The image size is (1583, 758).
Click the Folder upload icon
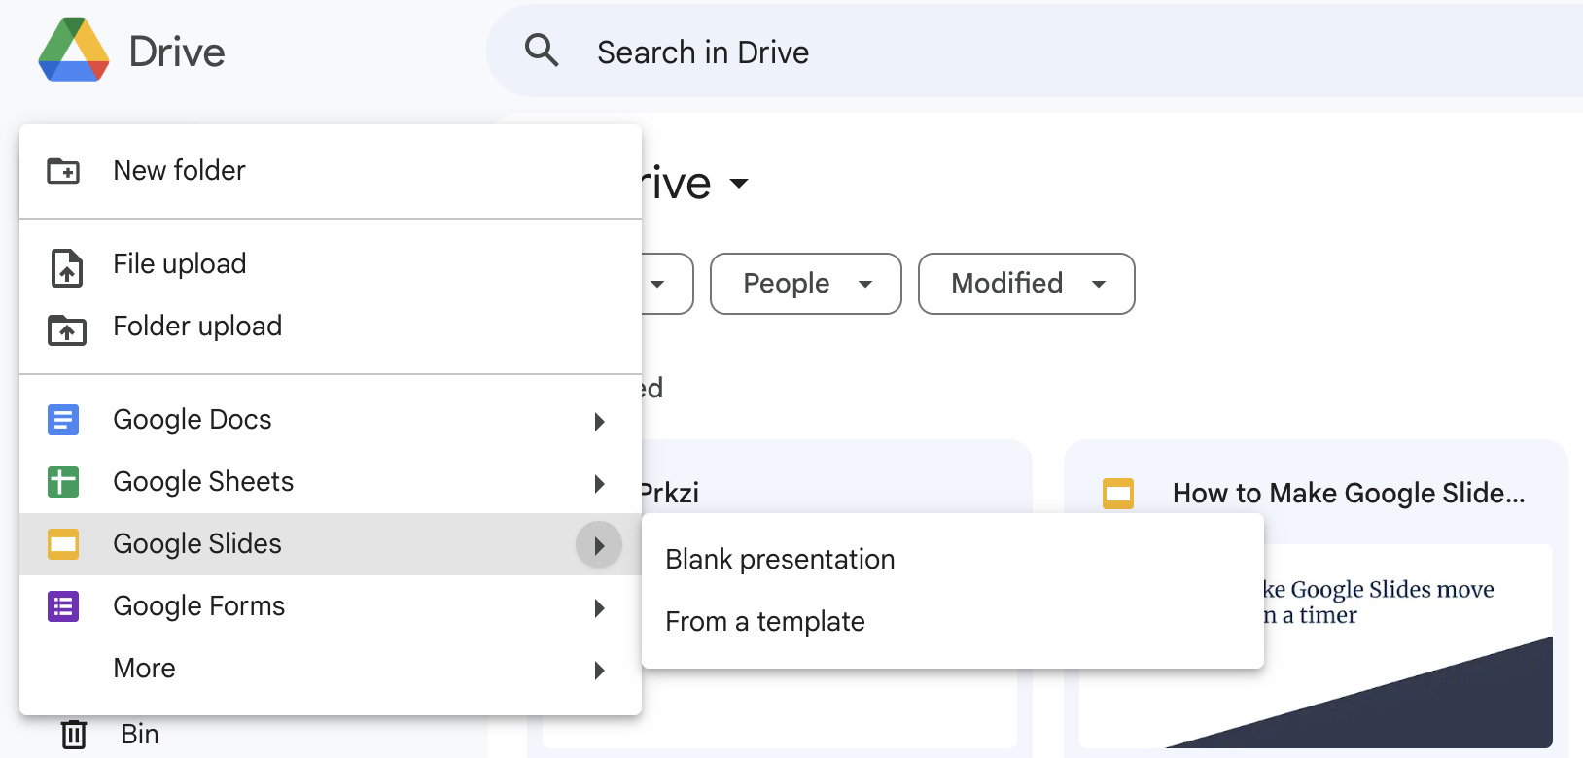67,329
